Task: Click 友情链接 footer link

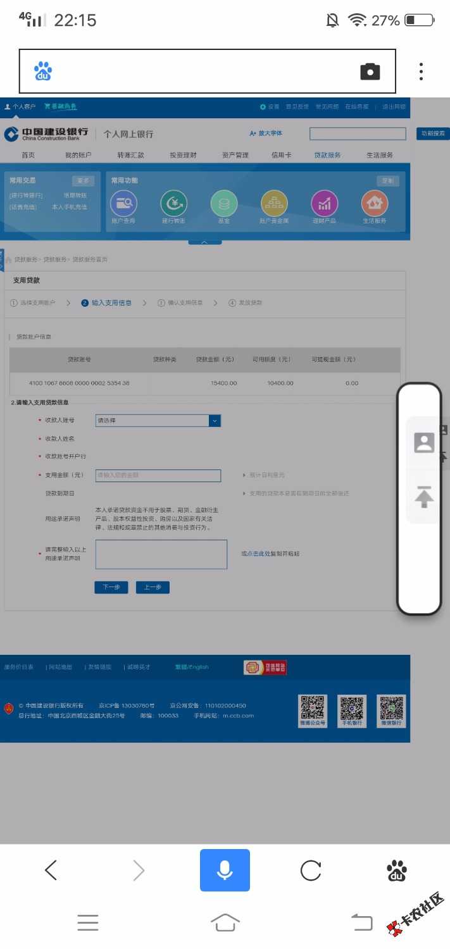Action: pos(99,667)
